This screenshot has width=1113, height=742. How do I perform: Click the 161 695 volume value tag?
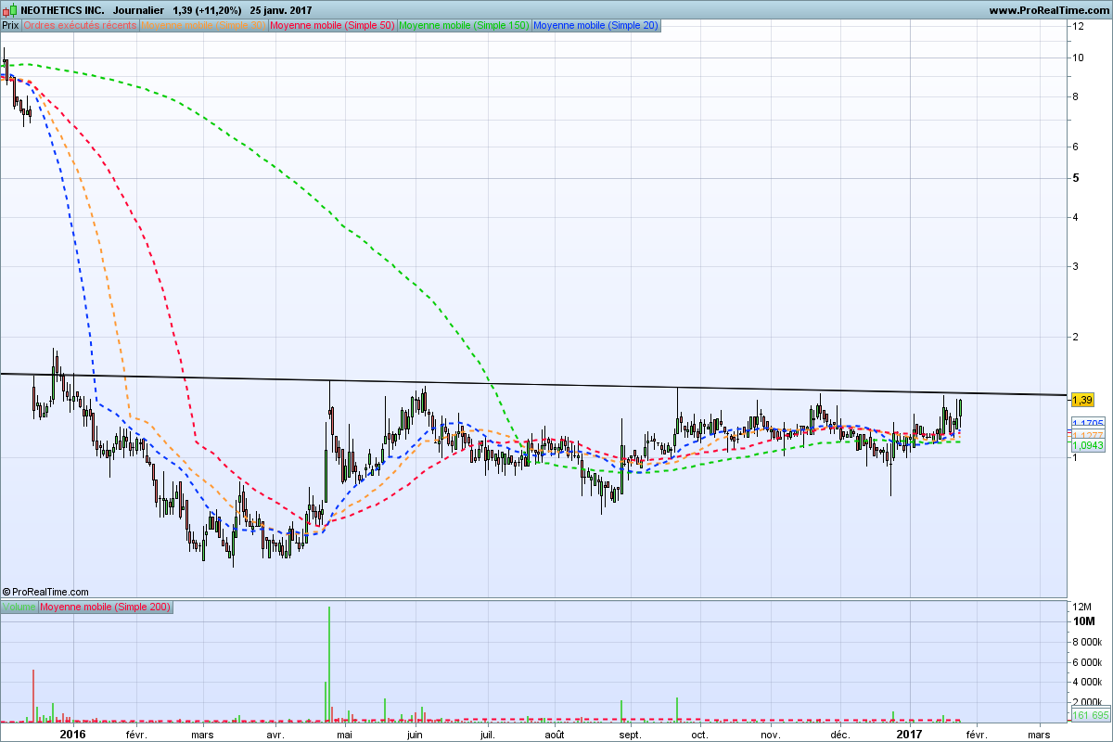(1090, 716)
